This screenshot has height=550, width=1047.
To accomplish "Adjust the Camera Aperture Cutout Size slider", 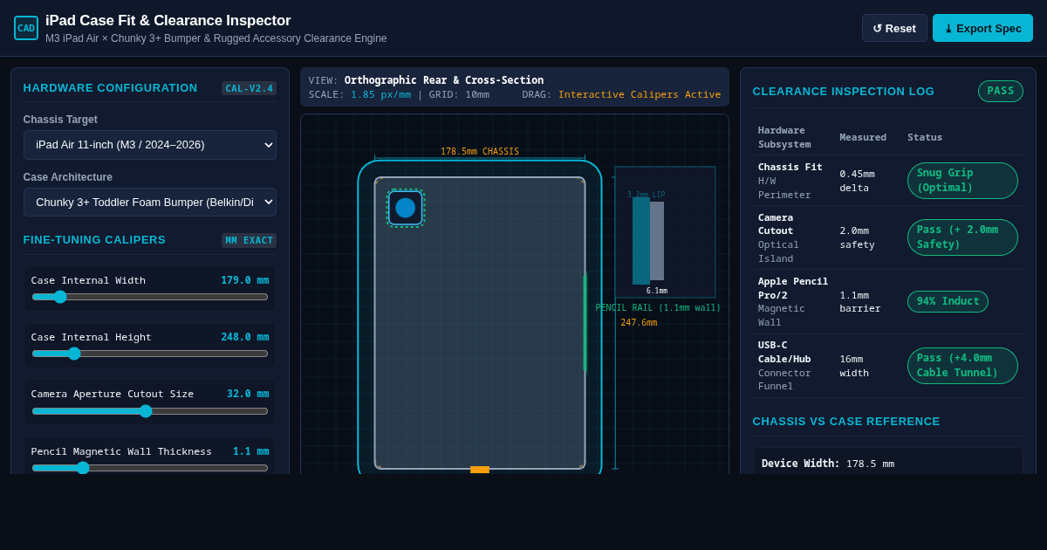I will coord(150,411).
